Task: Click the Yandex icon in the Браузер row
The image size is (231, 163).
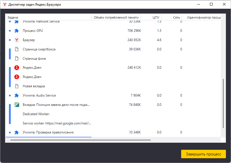Action: (x=17, y=40)
